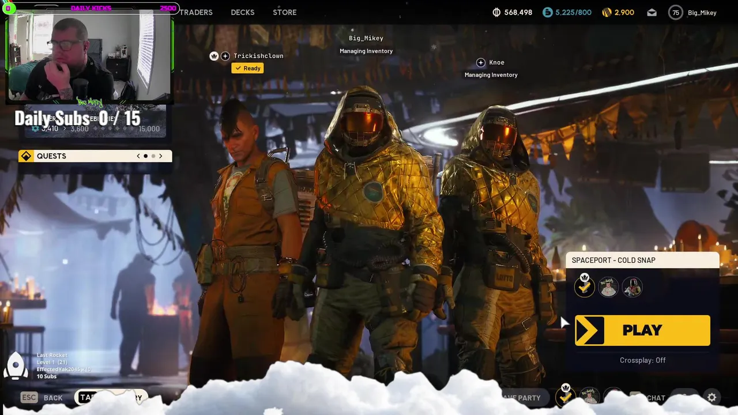Click the plus icon next to Knoe
738x415 pixels.
tap(481, 62)
